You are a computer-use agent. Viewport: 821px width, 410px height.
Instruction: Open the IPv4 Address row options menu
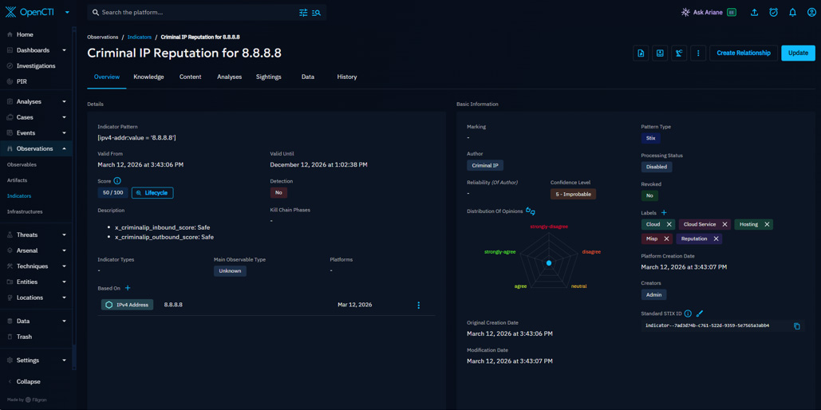coord(418,305)
